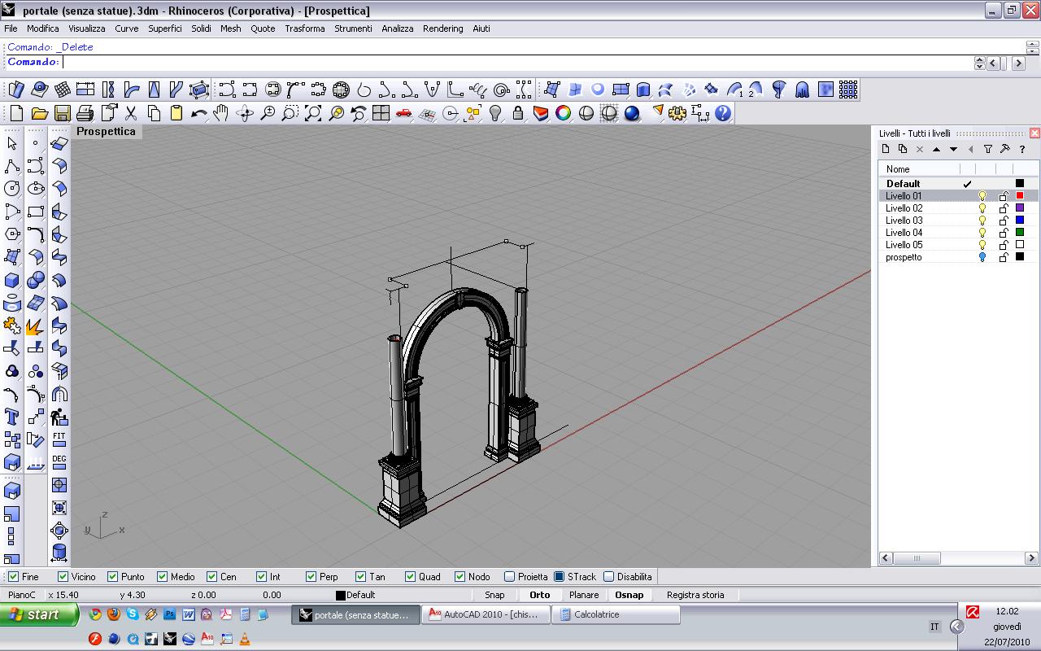Click the blue render sphere icon
1041x651 pixels.
(632, 113)
